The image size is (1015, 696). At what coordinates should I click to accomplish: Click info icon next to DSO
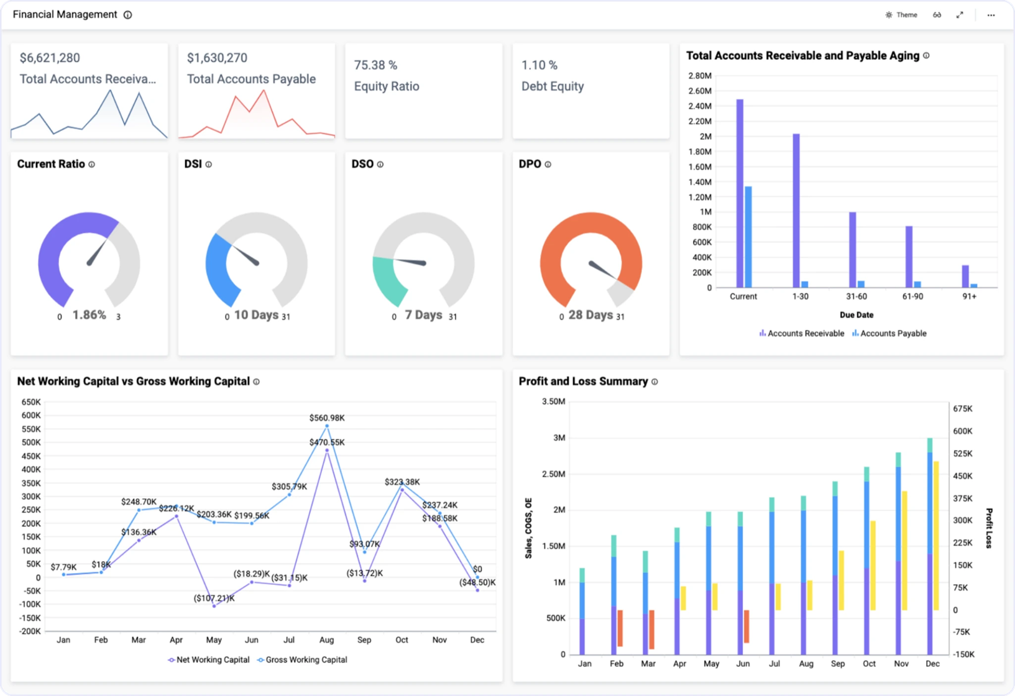coord(380,165)
